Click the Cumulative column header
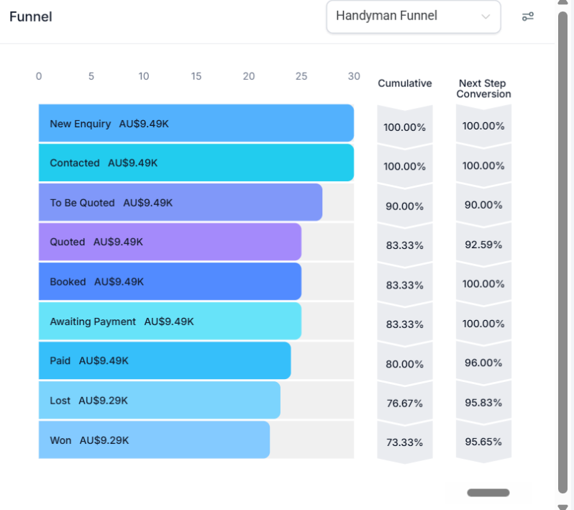This screenshot has height=510, width=574. point(405,83)
